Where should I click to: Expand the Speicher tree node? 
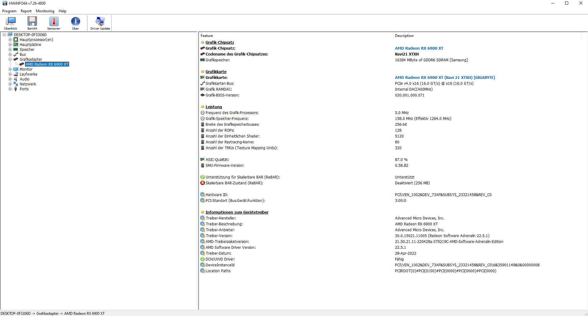[x=10, y=49]
